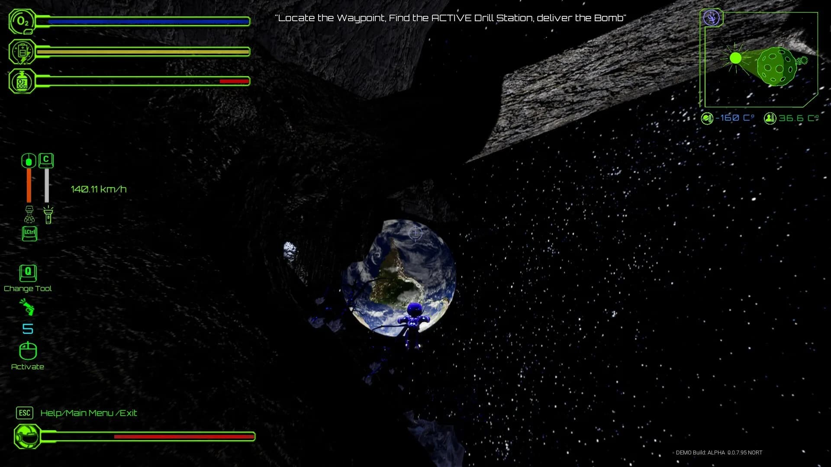Click the yellow battery energy bar

(x=143, y=52)
